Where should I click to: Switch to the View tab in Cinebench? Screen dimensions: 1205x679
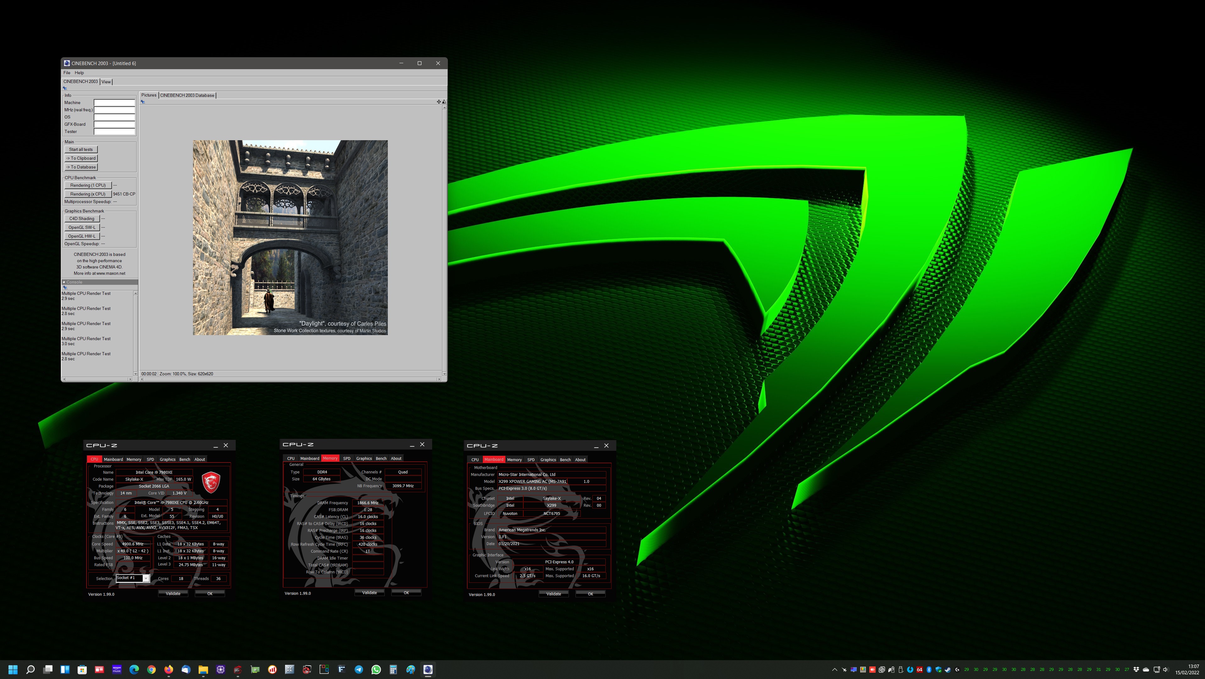[x=106, y=82]
